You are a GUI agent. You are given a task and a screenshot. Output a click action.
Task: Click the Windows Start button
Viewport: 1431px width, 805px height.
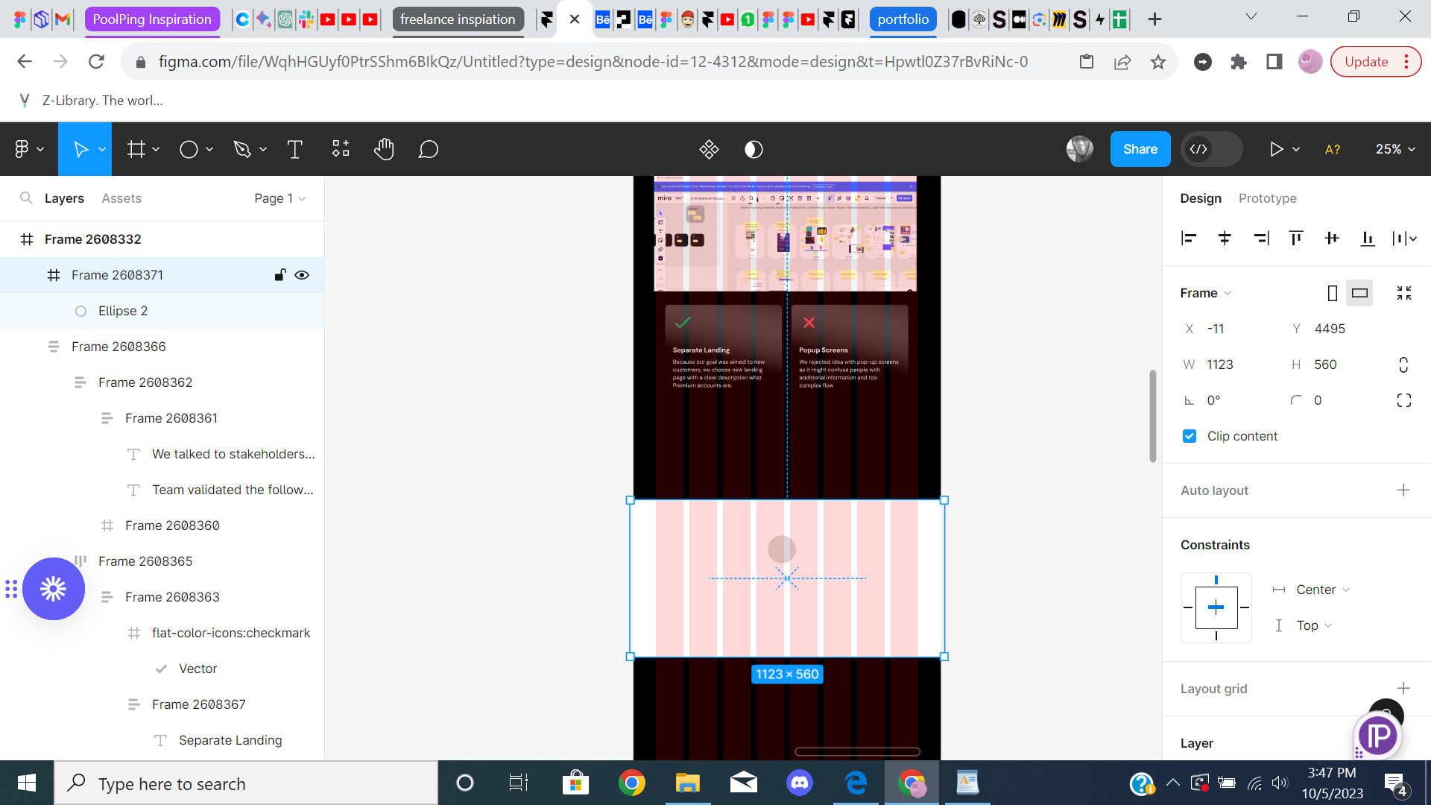click(x=27, y=783)
